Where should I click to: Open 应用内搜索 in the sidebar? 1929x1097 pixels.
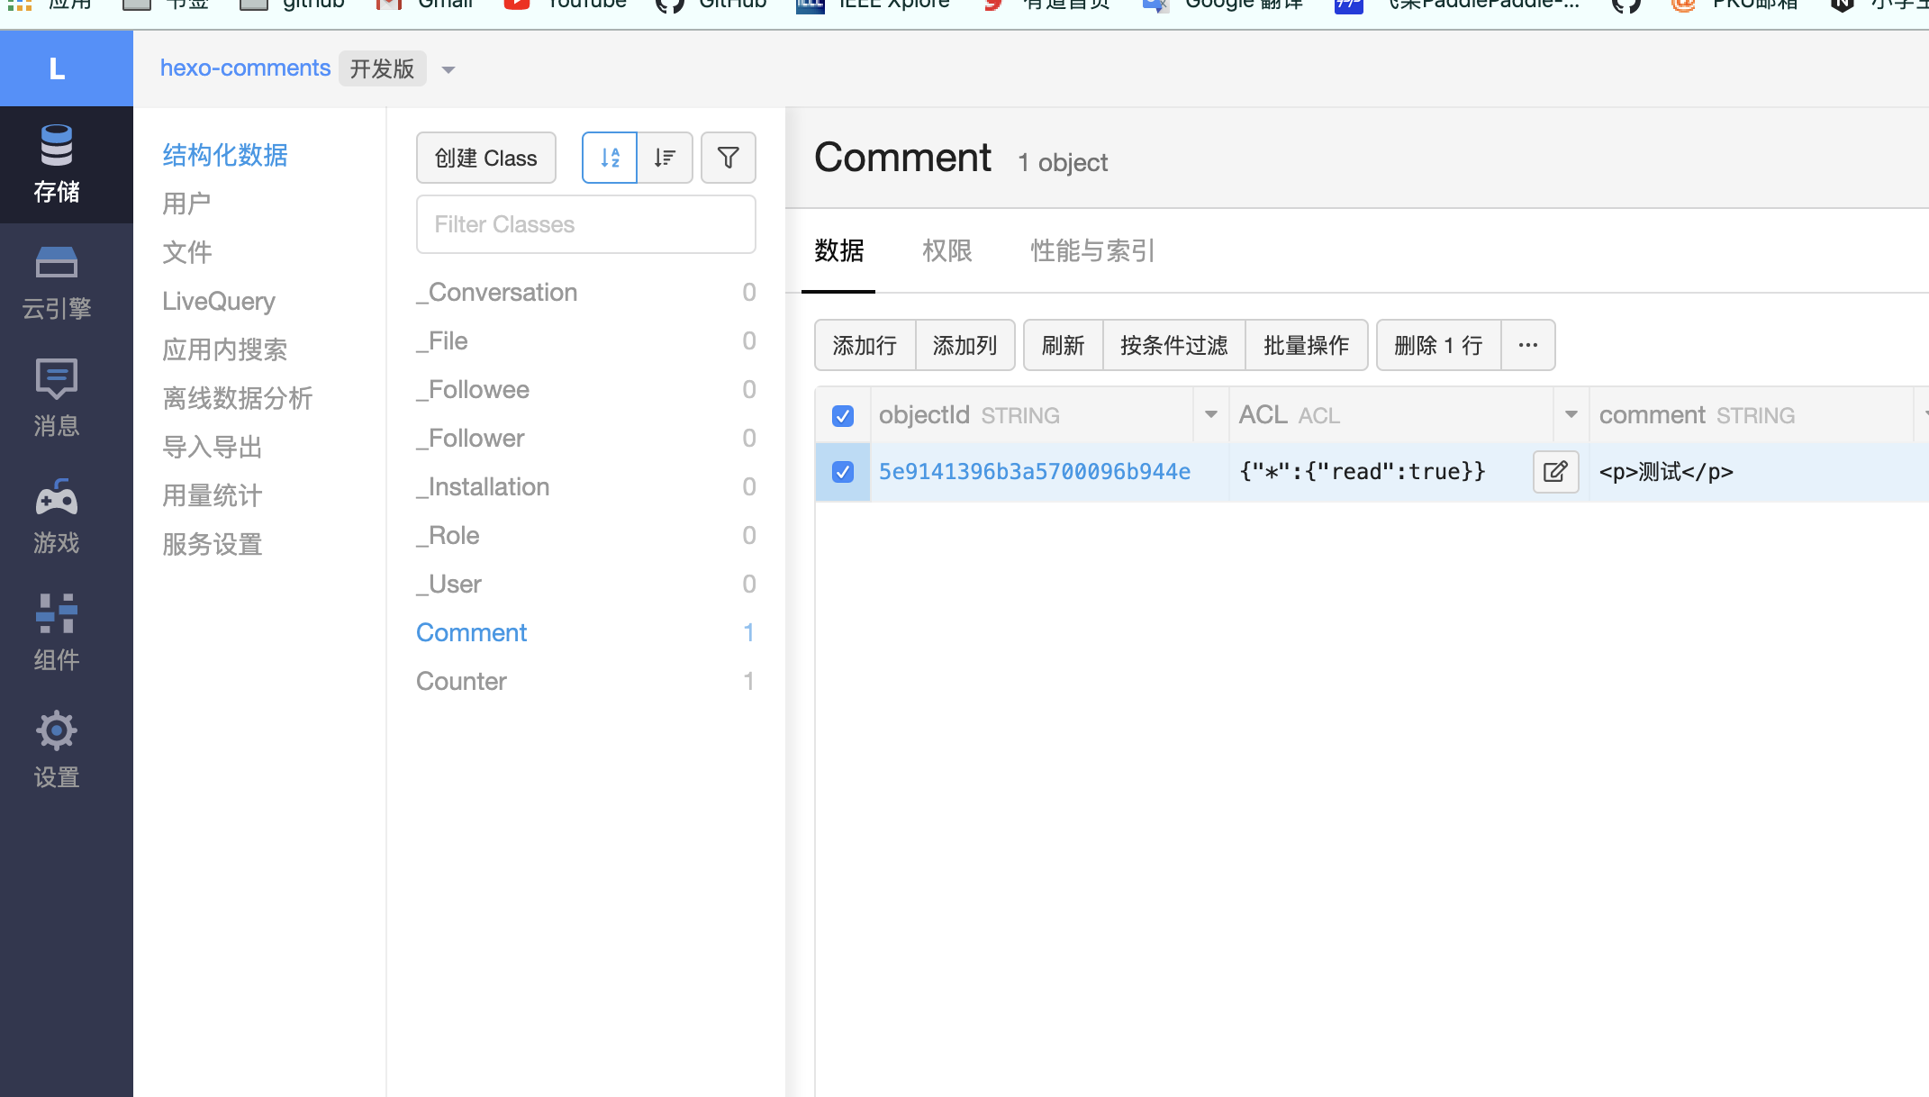(x=225, y=349)
